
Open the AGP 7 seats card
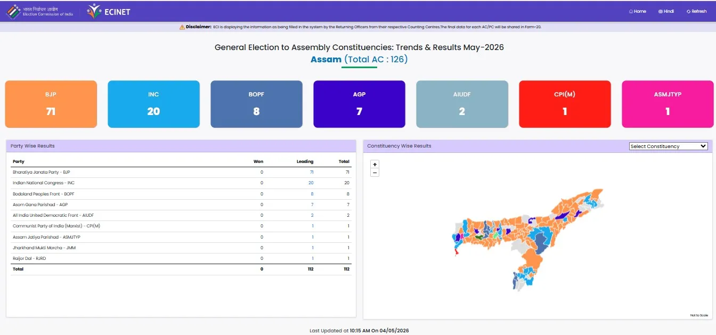[x=359, y=104]
